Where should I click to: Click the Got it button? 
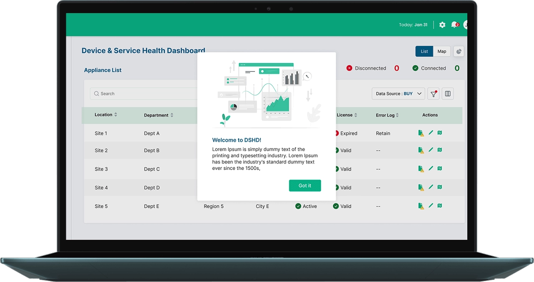point(305,186)
